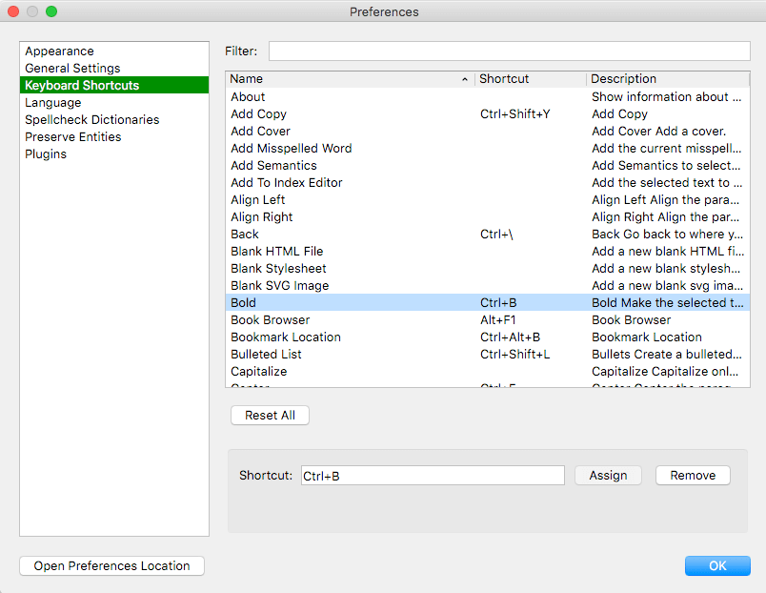Assign the Ctrl+B shortcut

point(608,475)
